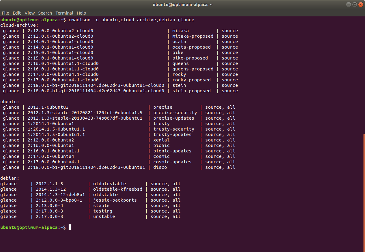Click the stein-proposed pocket text

pos(191,90)
